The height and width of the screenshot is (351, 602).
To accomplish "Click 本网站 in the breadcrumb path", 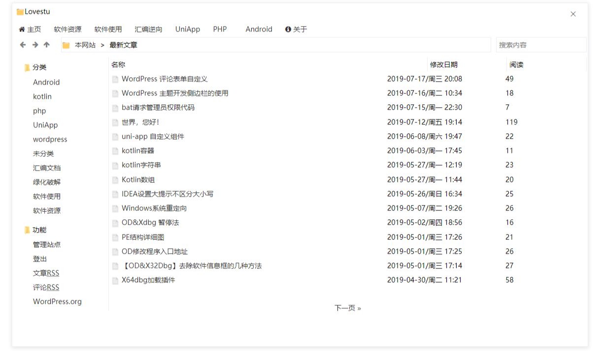I will (x=85, y=45).
